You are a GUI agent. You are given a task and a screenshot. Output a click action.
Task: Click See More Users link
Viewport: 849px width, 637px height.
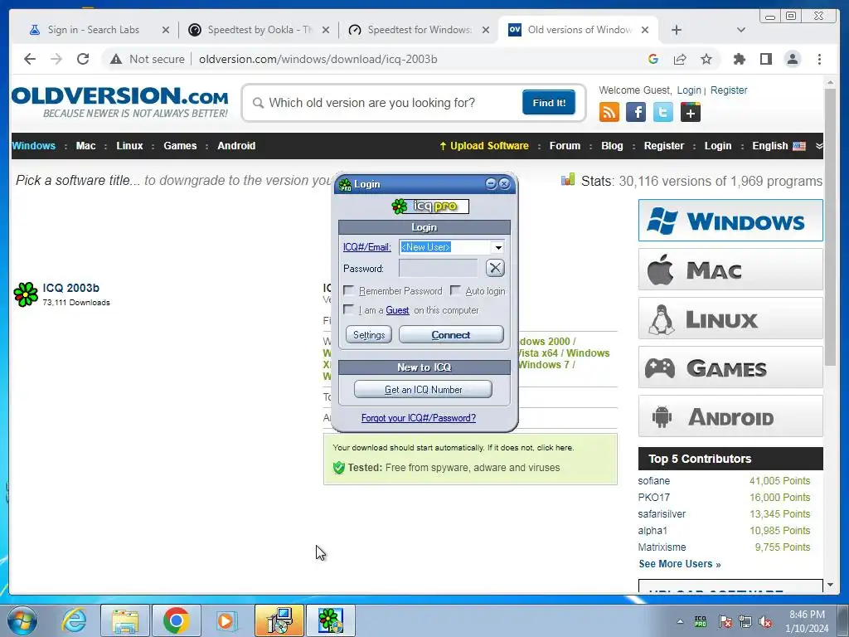(x=680, y=564)
